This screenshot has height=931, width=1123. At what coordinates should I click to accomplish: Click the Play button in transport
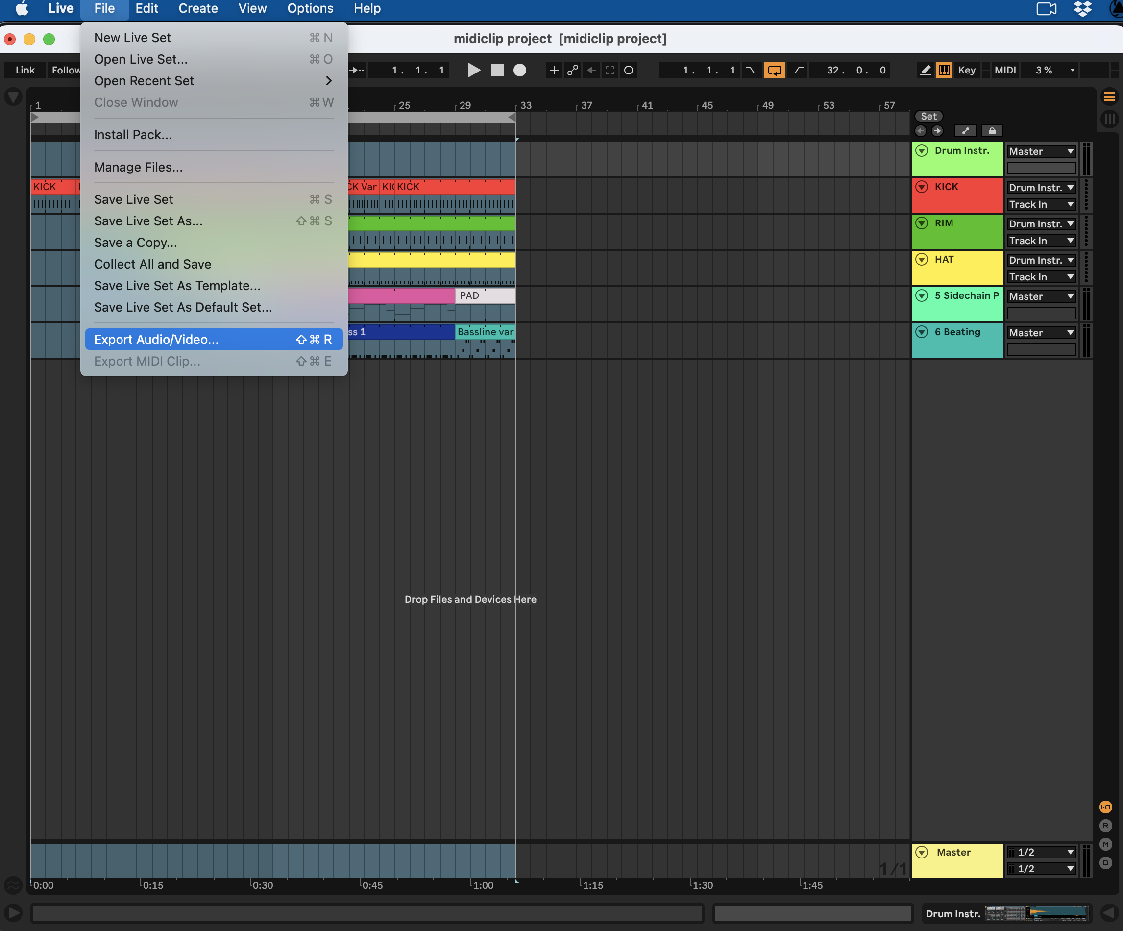tap(473, 70)
